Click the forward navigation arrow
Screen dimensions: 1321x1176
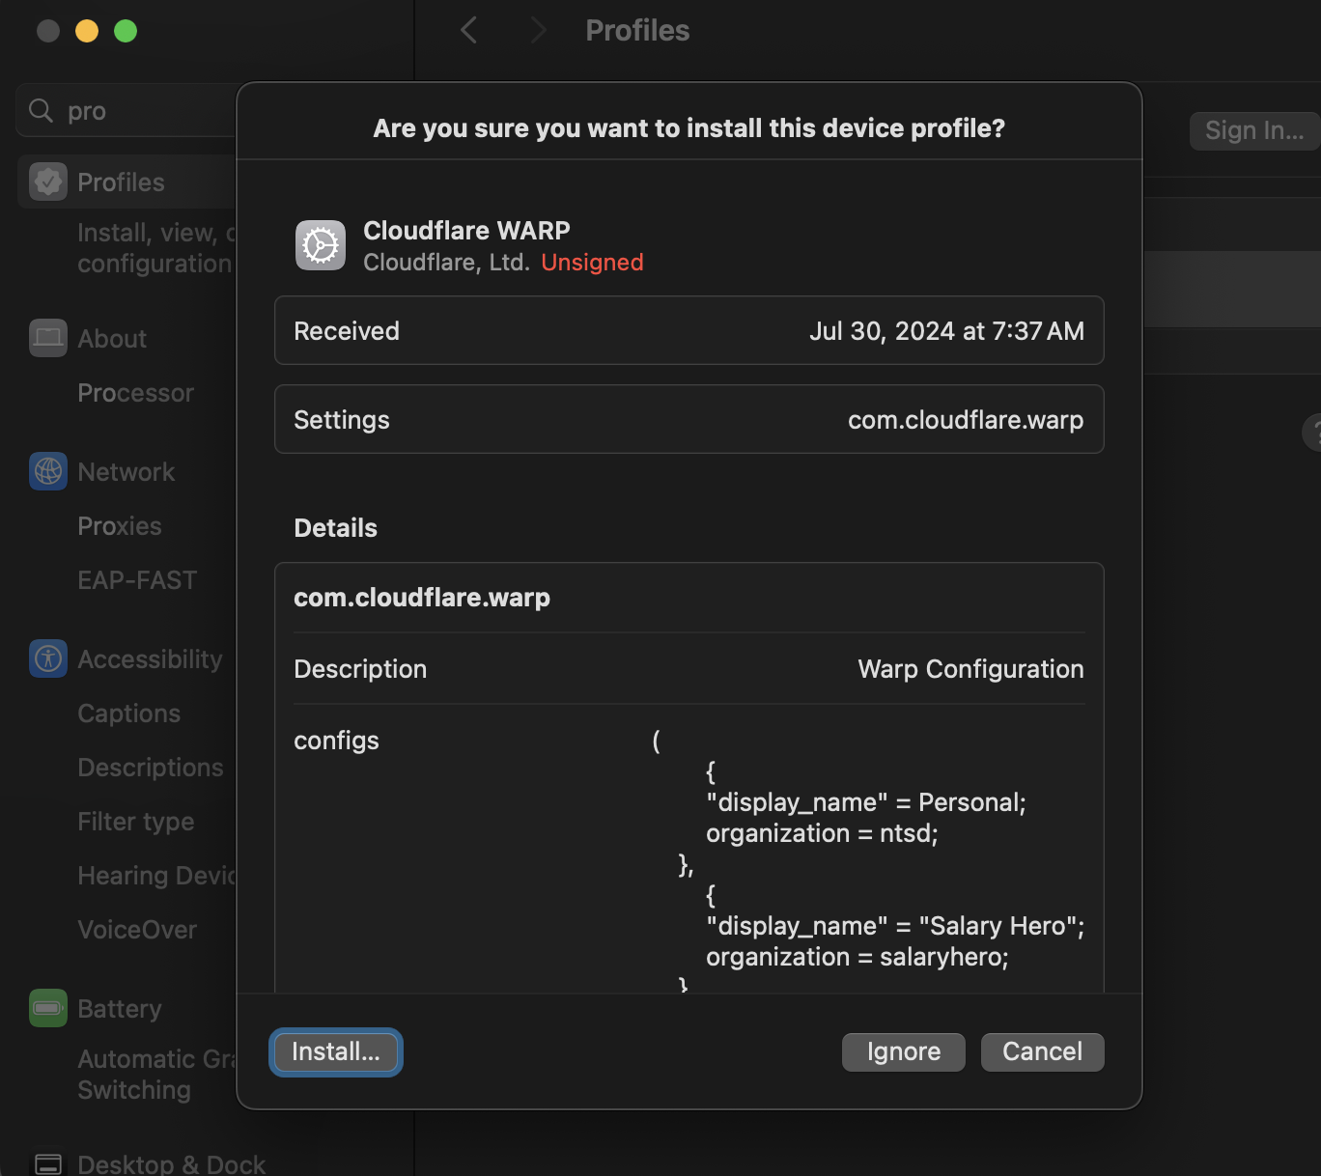point(537,30)
